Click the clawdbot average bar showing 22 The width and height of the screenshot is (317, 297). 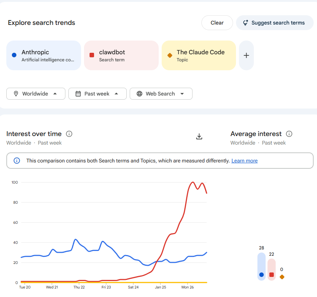pos(272,269)
